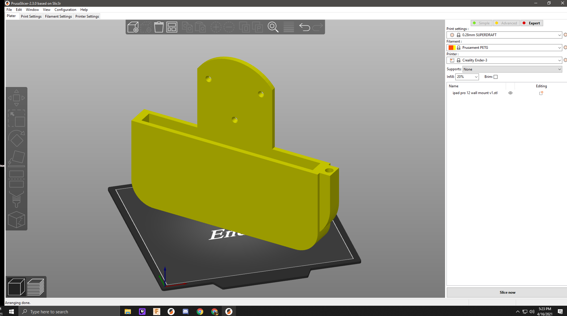Viewport: 567px width, 316px height.
Task: Switch to the 3D editor view
Action: coord(16,287)
